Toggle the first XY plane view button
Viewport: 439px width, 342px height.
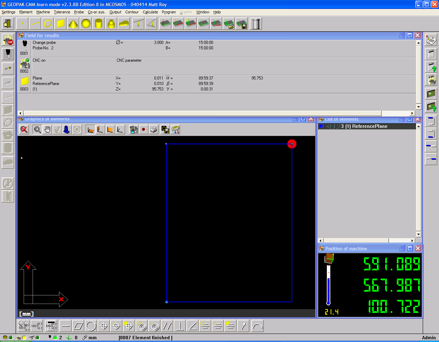pos(91,130)
